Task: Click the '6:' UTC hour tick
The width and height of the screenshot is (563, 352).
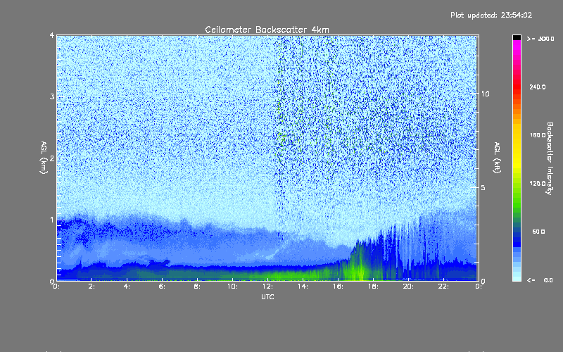Action: [163, 287]
